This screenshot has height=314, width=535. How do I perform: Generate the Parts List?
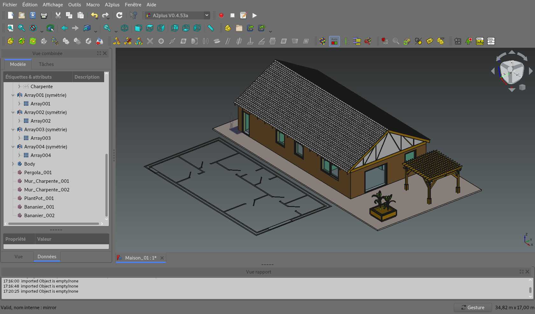tap(491, 41)
